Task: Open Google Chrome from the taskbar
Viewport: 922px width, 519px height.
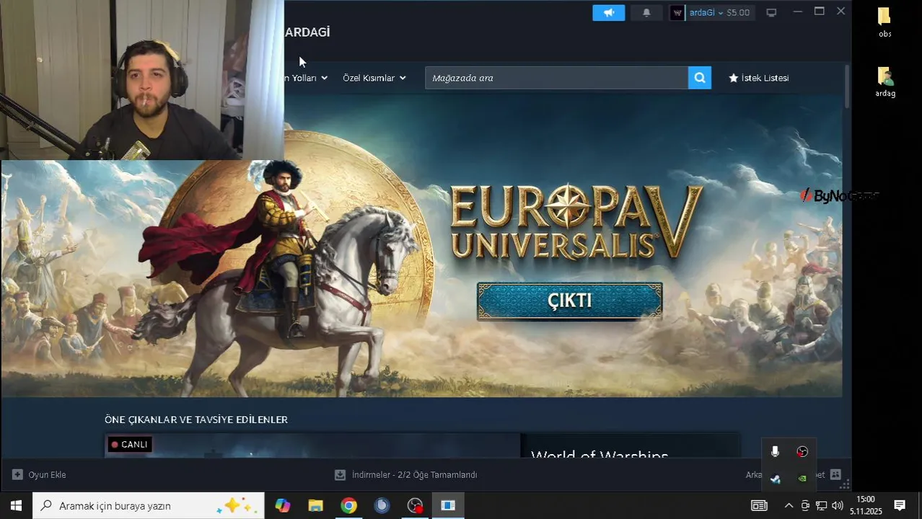Action: pos(348,505)
